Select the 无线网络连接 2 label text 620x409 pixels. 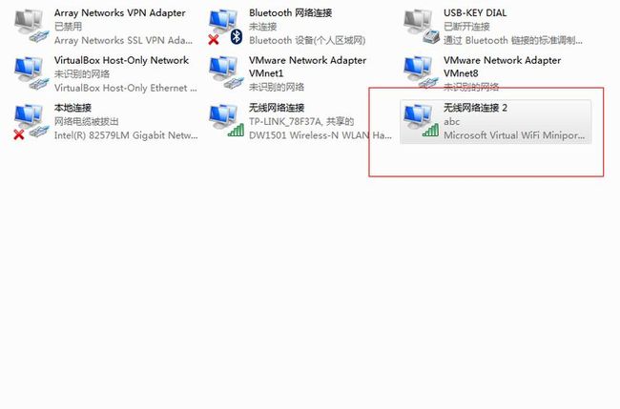[475, 108]
